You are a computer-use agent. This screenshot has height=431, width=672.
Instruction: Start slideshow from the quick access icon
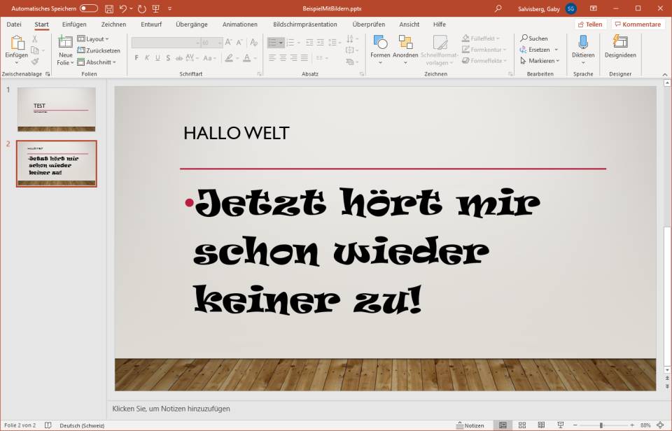(x=156, y=8)
